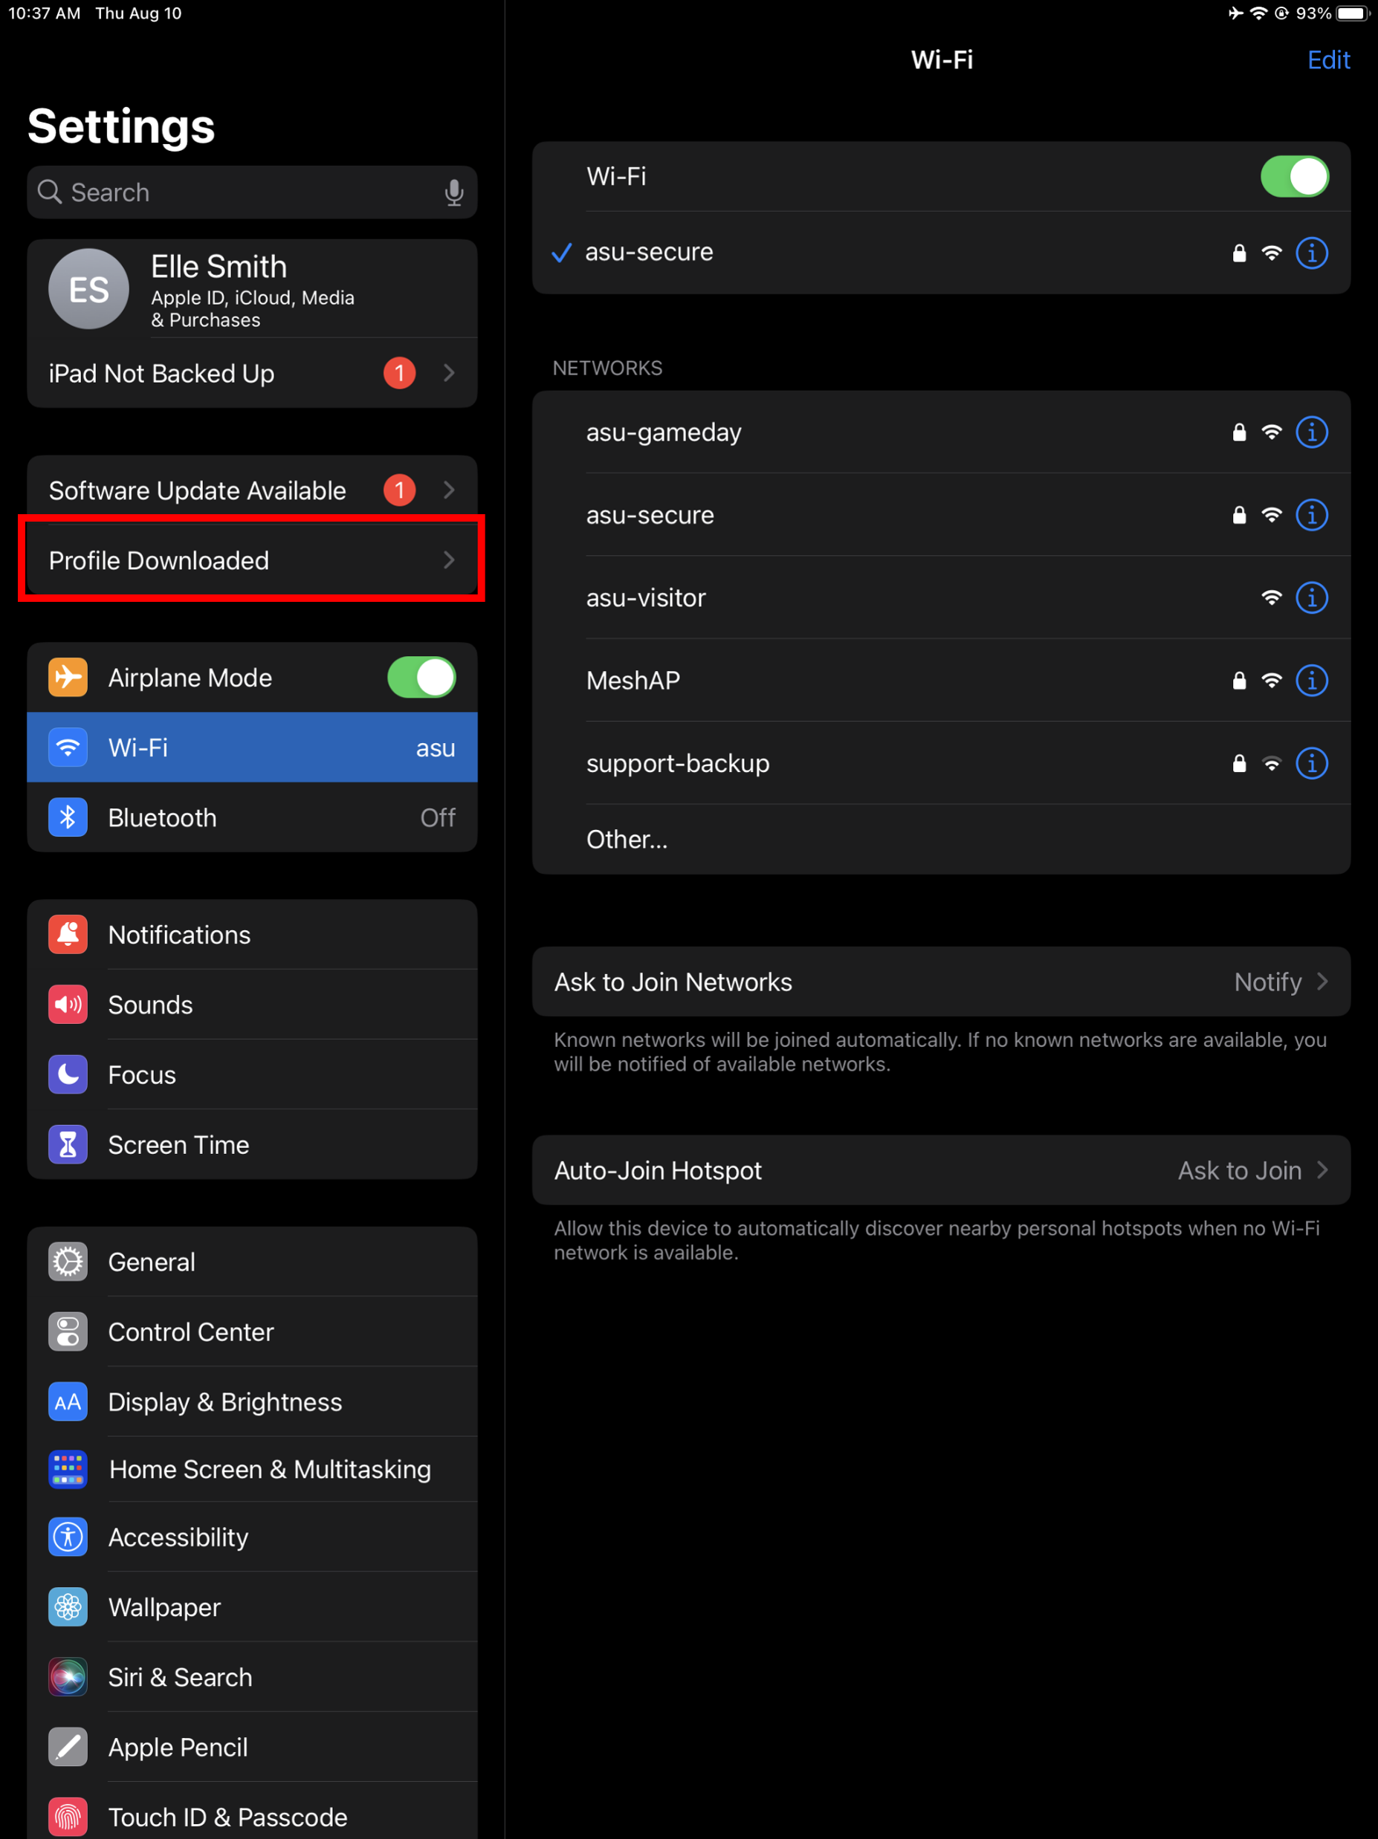
Task: Open Software Update Available chevron
Action: pos(449,490)
